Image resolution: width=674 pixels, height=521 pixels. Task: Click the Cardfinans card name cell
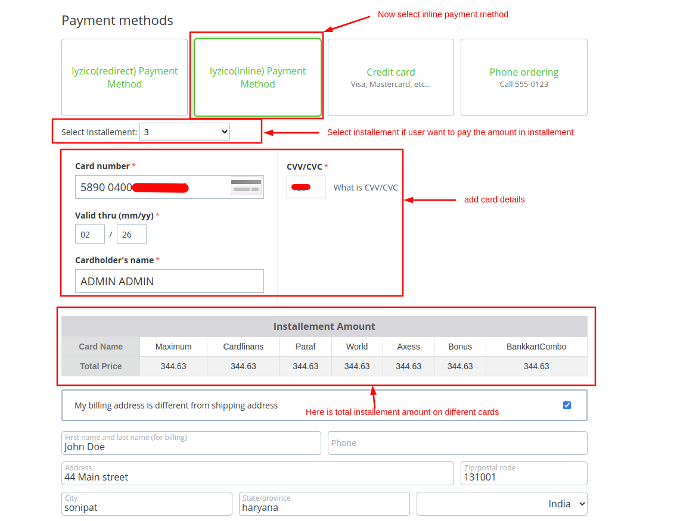[x=243, y=347]
